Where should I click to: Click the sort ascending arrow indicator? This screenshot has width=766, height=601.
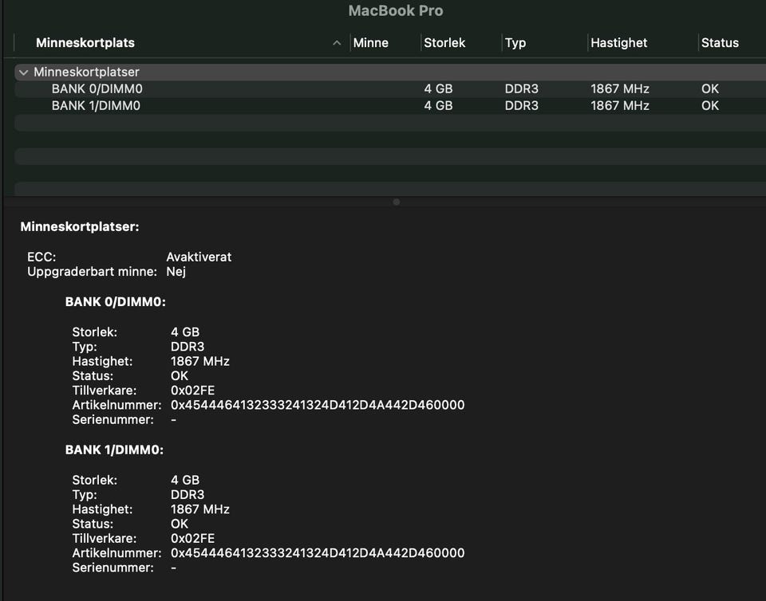(x=337, y=43)
